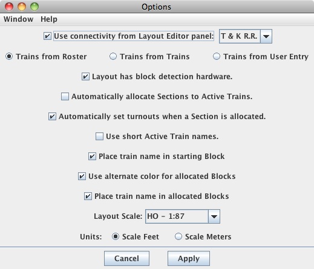Expand the Layout Scale HO 1:87 dropdown
The width and height of the screenshot is (314, 269).
pyautogui.click(x=183, y=216)
